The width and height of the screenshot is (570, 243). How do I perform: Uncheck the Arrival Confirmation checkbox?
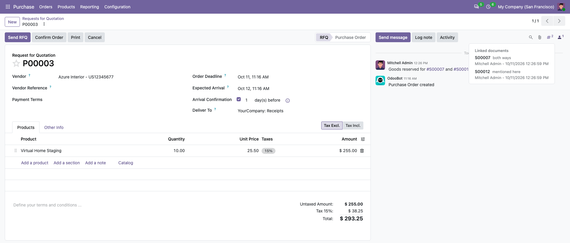pos(239,99)
